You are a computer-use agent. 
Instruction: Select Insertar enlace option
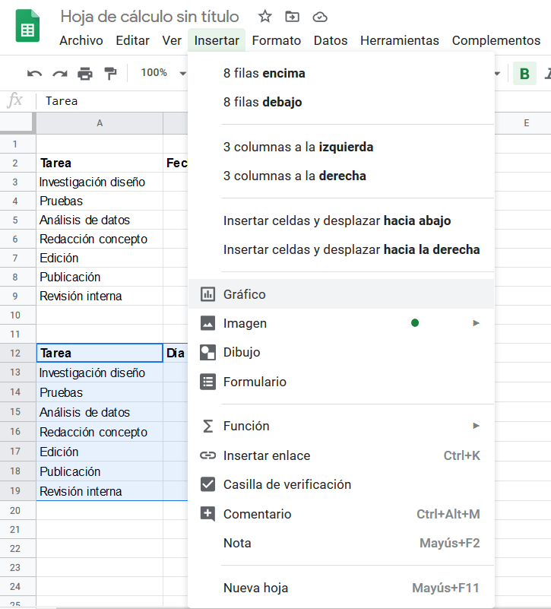[x=341, y=455]
